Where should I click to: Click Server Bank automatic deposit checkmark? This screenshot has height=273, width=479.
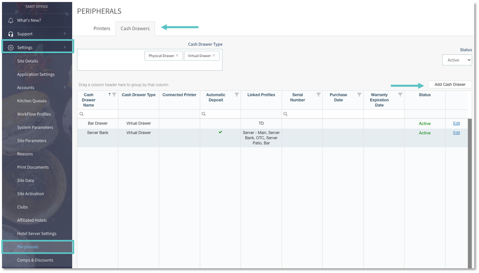[x=220, y=132]
